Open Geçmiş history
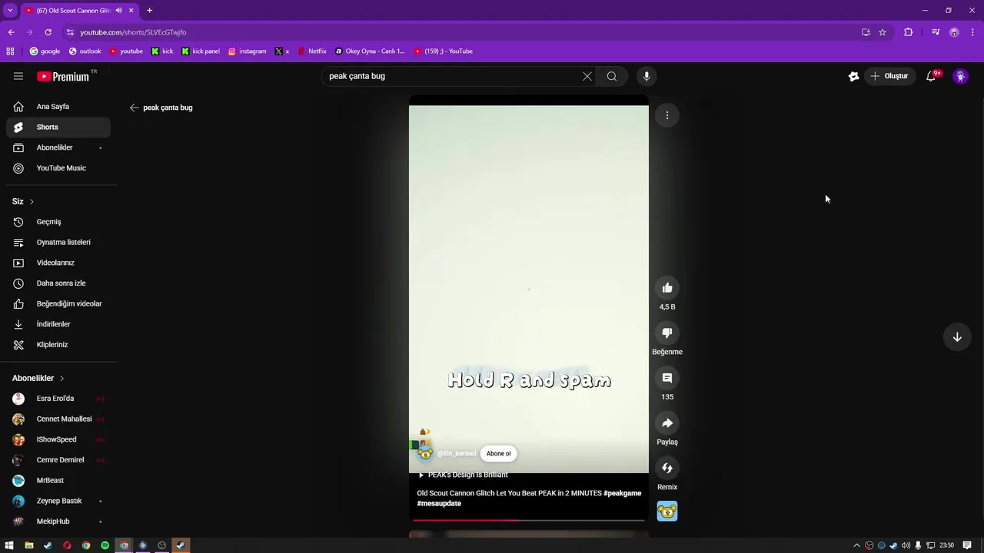This screenshot has width=984, height=553. (58, 222)
